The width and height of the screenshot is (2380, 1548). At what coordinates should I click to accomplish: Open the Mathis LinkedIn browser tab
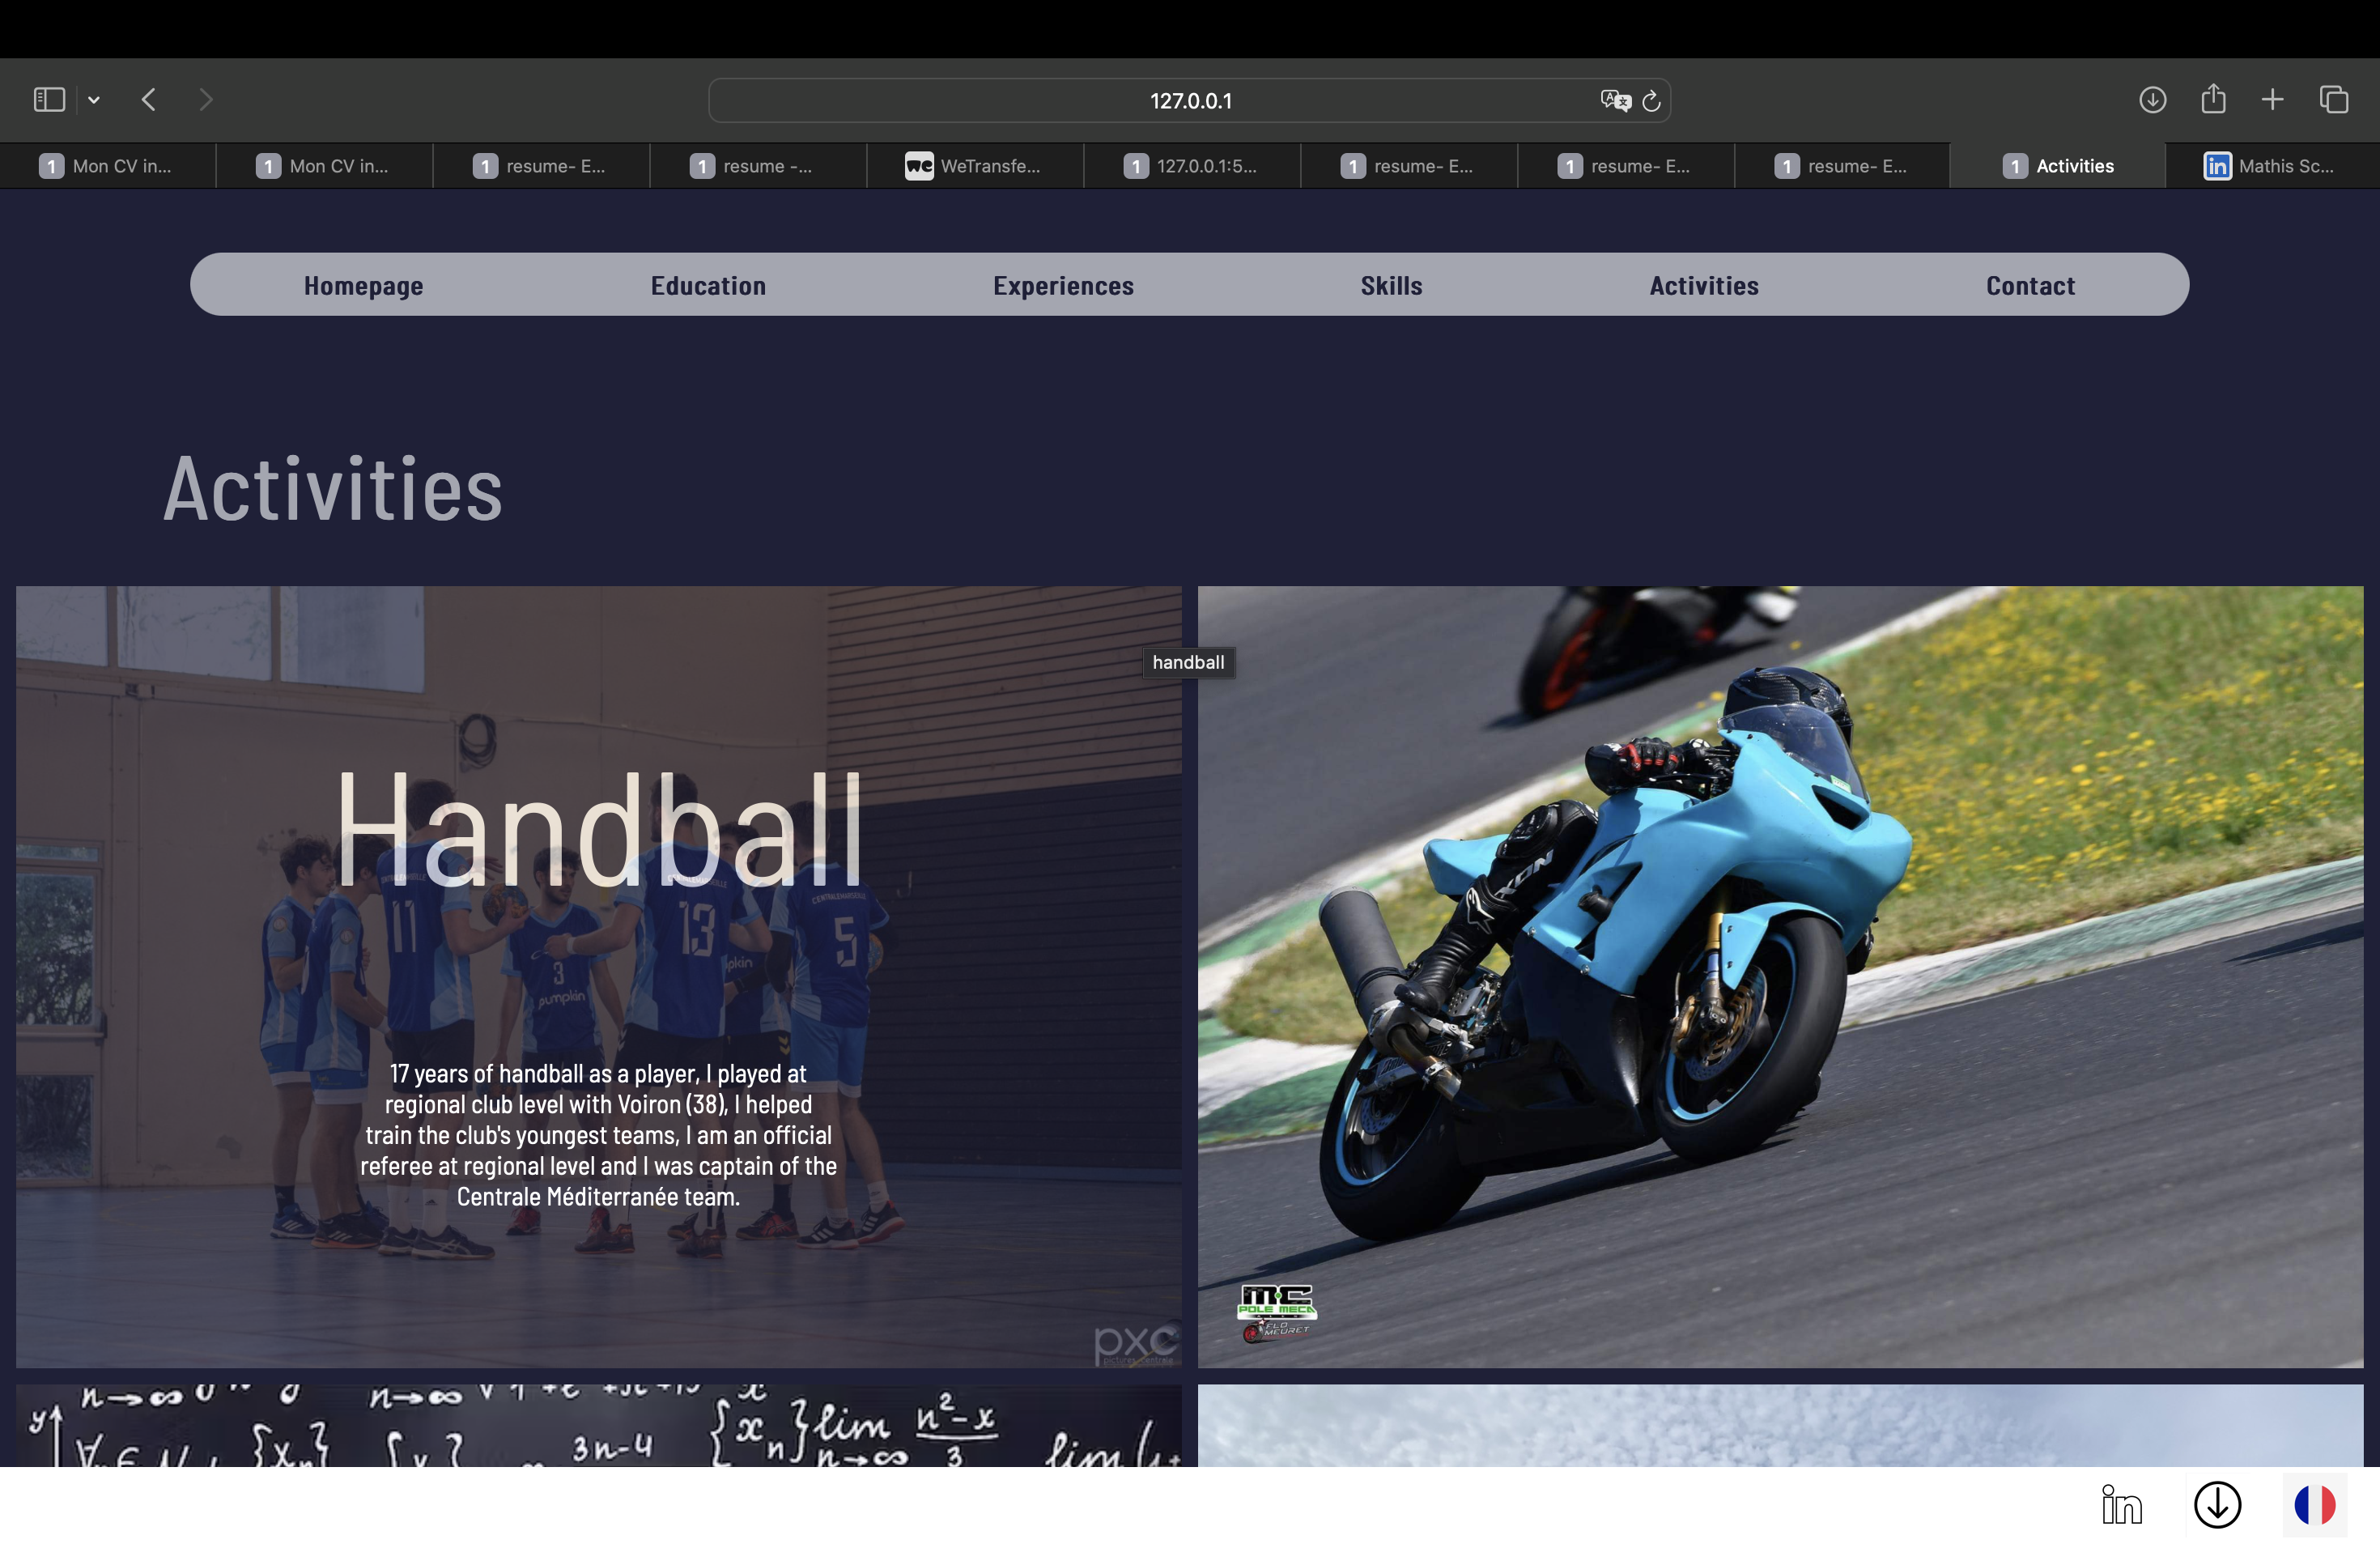tap(2270, 166)
